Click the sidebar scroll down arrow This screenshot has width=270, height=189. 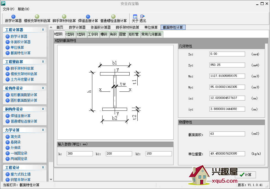pos(51,179)
